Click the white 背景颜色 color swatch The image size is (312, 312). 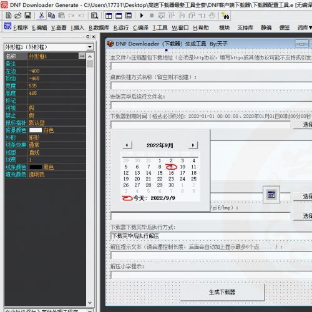coord(36,130)
